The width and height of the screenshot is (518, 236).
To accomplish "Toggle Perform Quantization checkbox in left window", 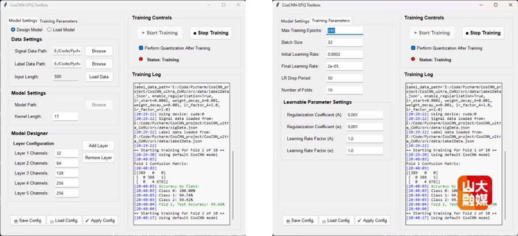I will point(141,48).
